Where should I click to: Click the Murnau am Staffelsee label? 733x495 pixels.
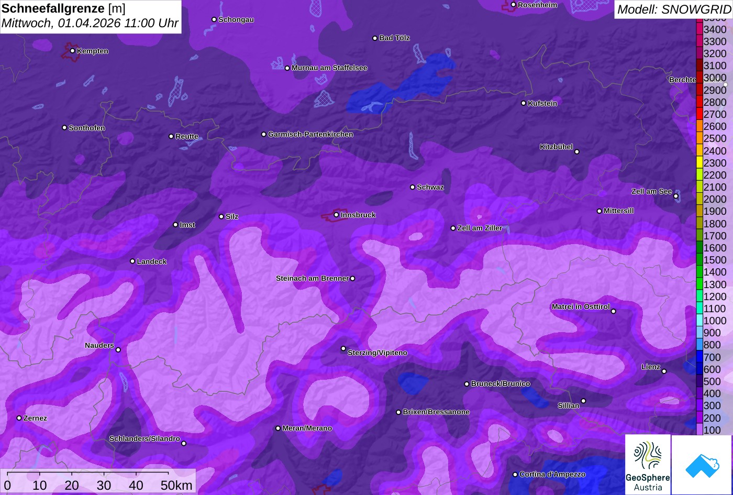[x=329, y=68]
